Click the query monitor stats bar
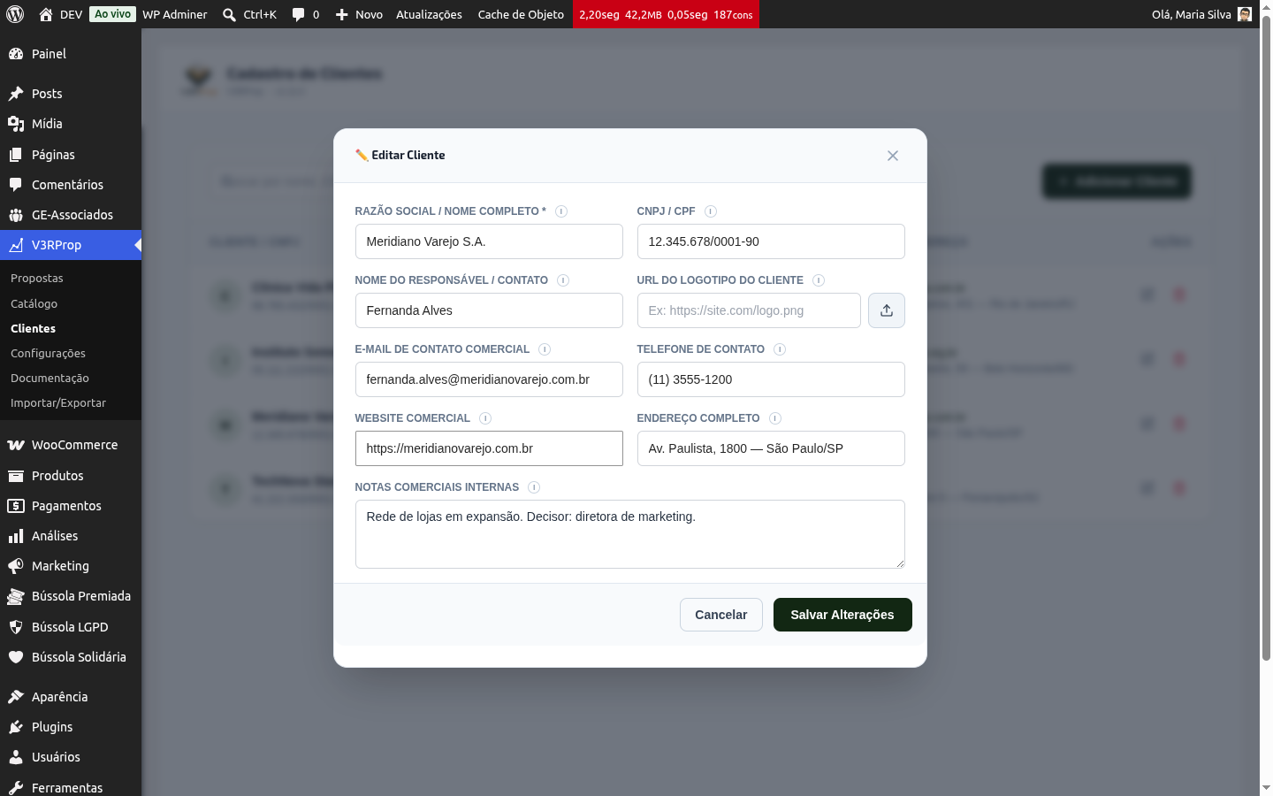This screenshot has width=1273, height=796. point(666,14)
